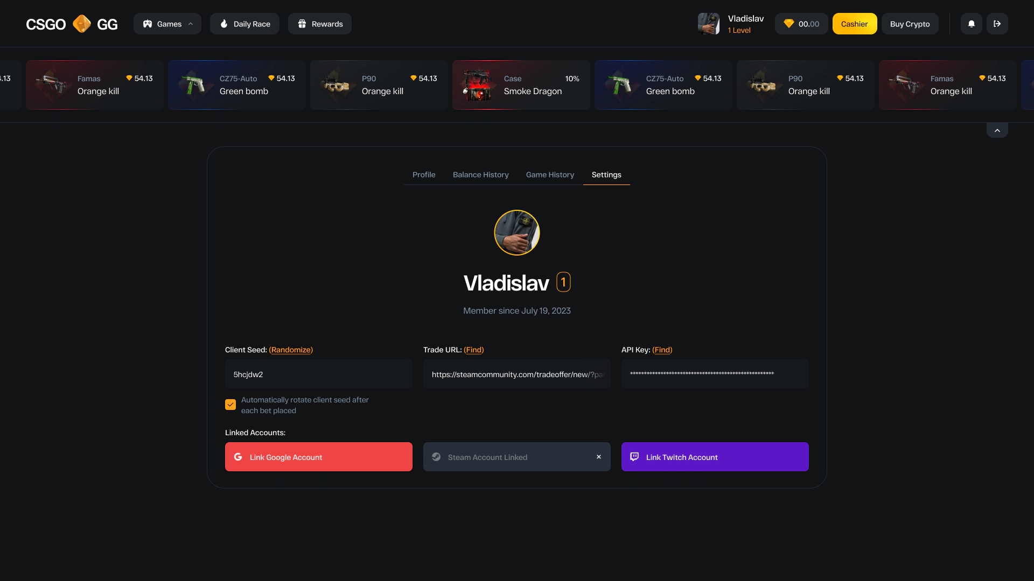Open the Daily Race page
The height and width of the screenshot is (581, 1034).
pos(244,24)
